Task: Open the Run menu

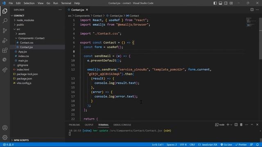Action: (56, 3)
